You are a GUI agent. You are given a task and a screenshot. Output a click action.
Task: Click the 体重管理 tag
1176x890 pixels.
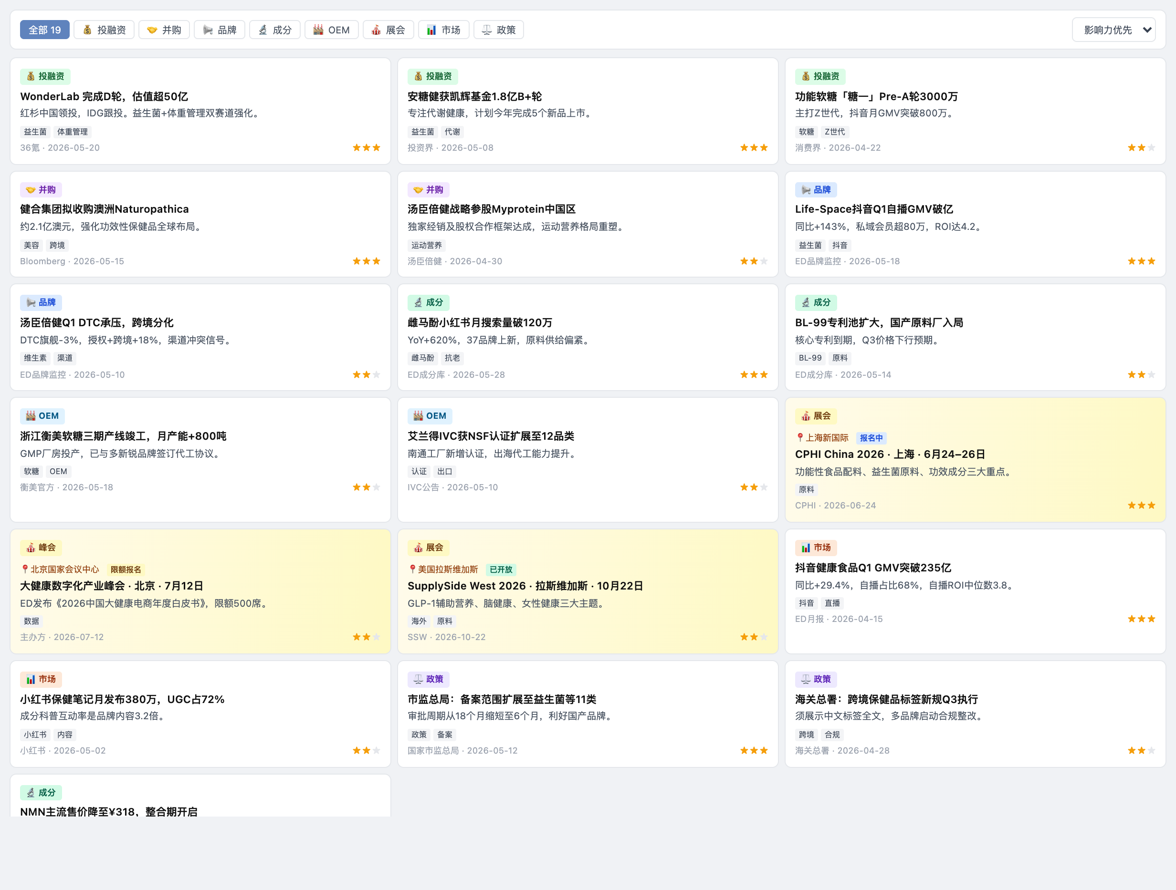coord(72,132)
